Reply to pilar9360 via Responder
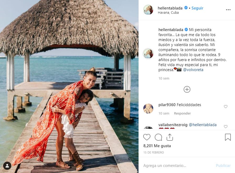The height and width of the screenshot is (173, 235). 182,113
